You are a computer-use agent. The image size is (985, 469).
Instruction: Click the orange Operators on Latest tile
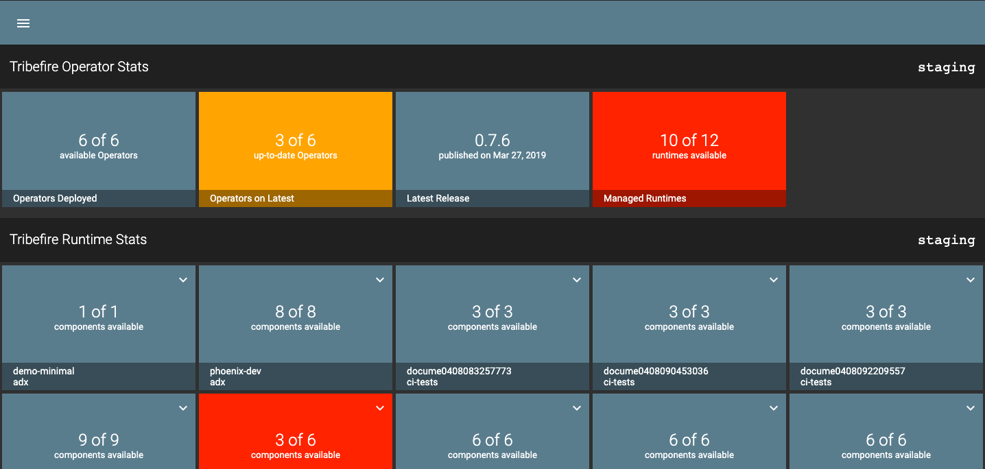(296, 147)
